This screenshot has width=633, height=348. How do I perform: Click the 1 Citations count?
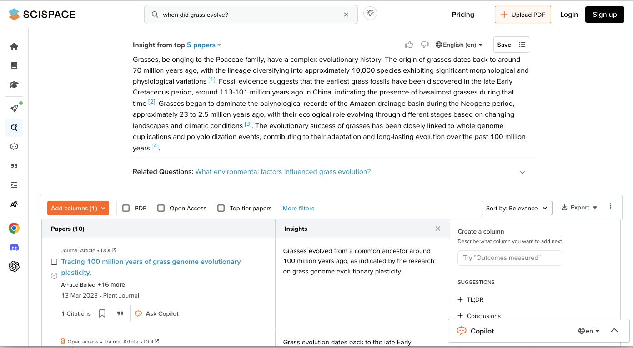click(x=76, y=313)
